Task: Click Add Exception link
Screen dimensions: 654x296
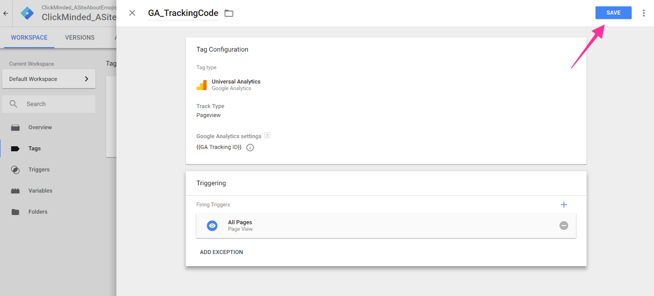Action: (221, 252)
